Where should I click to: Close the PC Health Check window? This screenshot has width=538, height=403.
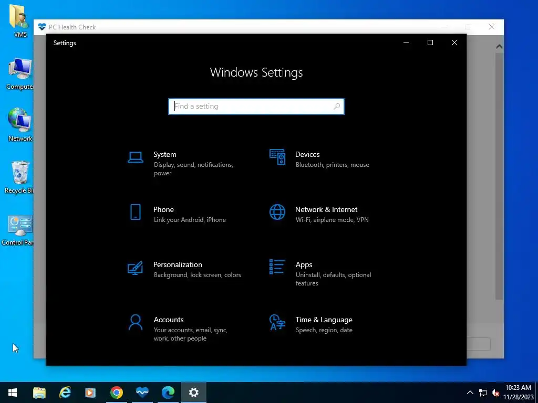492,27
